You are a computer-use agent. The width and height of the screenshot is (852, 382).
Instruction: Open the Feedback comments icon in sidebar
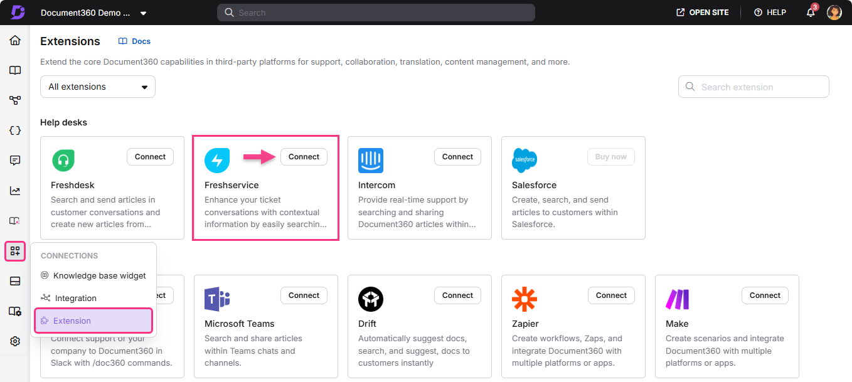14,160
